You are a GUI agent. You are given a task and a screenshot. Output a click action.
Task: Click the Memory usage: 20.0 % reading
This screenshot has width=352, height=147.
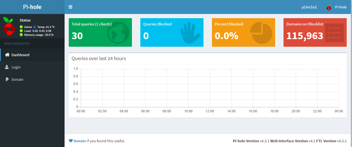click(39, 35)
